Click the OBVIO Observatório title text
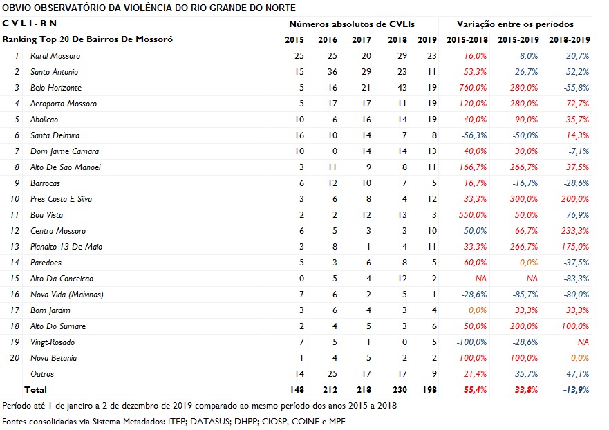609x430 pixels. click(149, 8)
